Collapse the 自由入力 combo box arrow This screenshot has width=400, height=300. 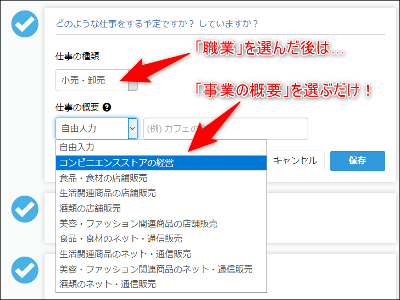[132, 129]
